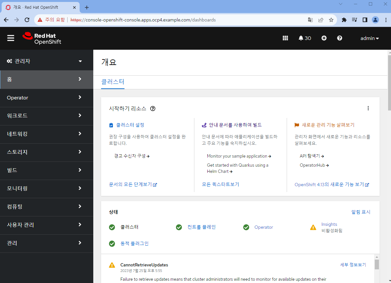Open 동적 플러그인 status link
The height and width of the screenshot is (283, 391).
[x=135, y=243]
